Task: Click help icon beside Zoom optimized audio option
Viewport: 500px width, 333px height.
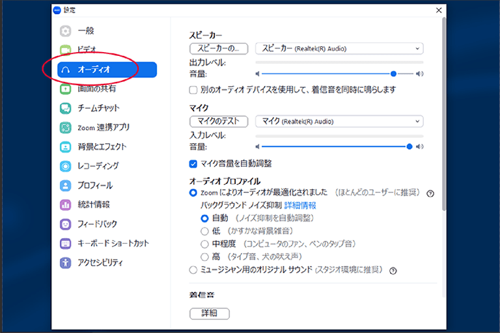Action: (430, 193)
